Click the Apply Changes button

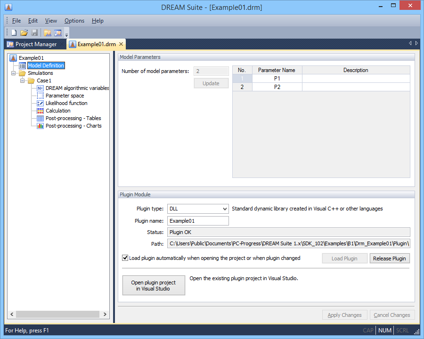pos(344,315)
